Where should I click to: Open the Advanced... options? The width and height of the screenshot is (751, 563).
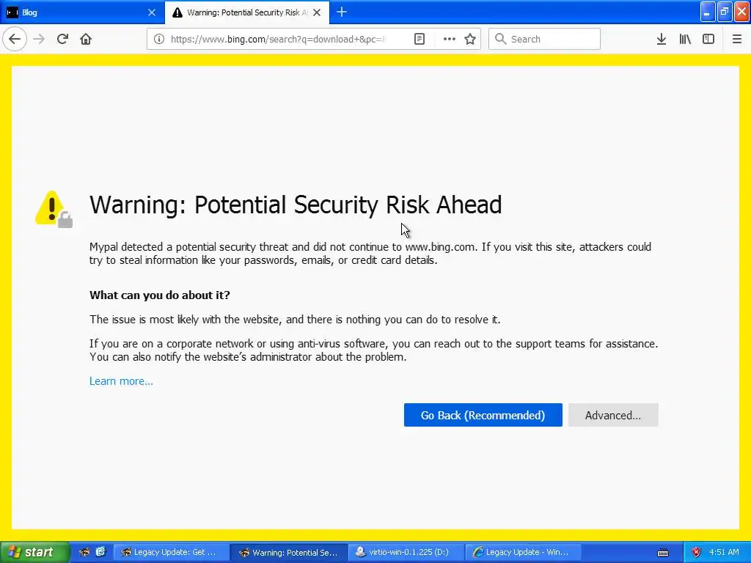coord(613,415)
